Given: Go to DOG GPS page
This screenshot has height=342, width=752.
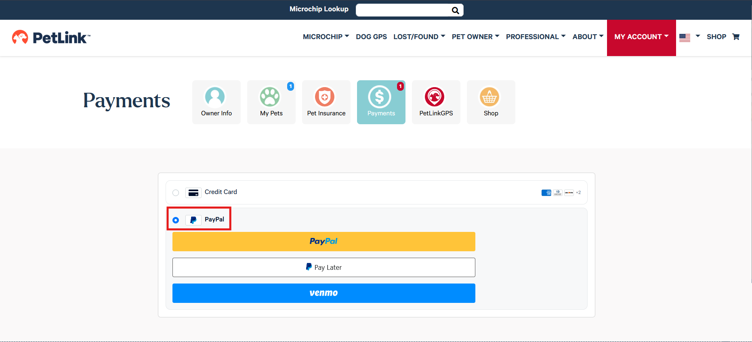Looking at the screenshot, I should point(371,37).
